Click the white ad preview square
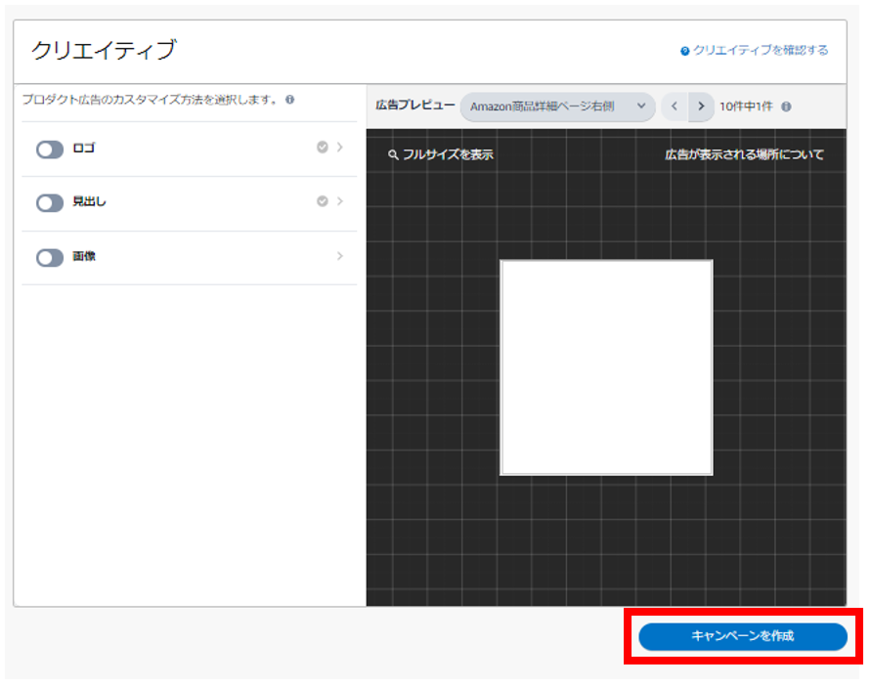The image size is (872, 686). (606, 367)
